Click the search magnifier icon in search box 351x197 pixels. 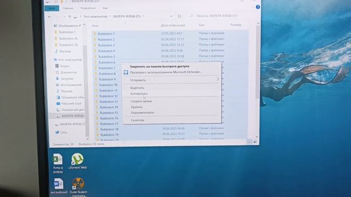coord(191,16)
